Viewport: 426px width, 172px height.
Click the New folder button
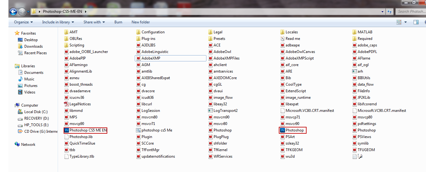click(141, 22)
